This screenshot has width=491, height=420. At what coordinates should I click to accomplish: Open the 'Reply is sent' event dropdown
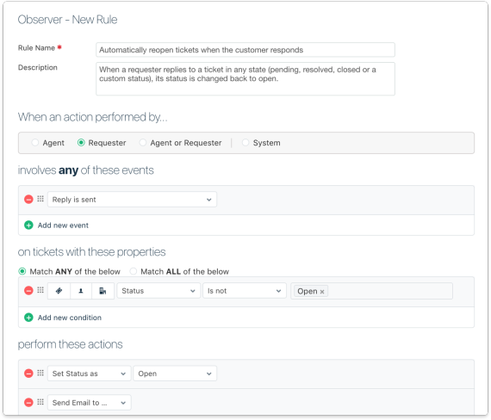pos(132,200)
